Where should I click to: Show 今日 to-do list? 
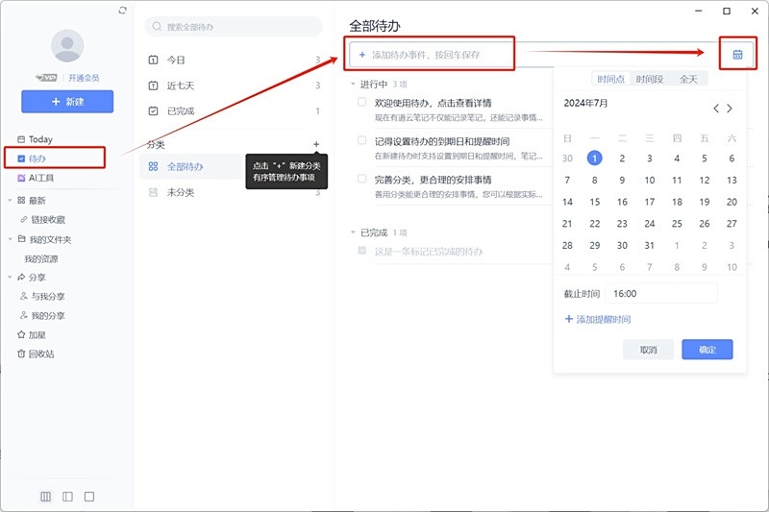tap(234, 60)
